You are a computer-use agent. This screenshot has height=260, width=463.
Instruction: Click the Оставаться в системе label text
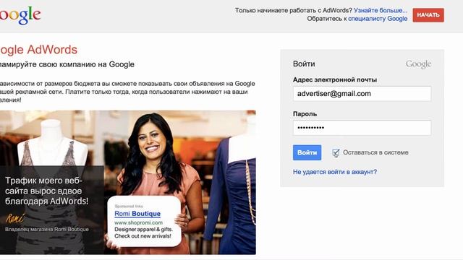click(375, 152)
